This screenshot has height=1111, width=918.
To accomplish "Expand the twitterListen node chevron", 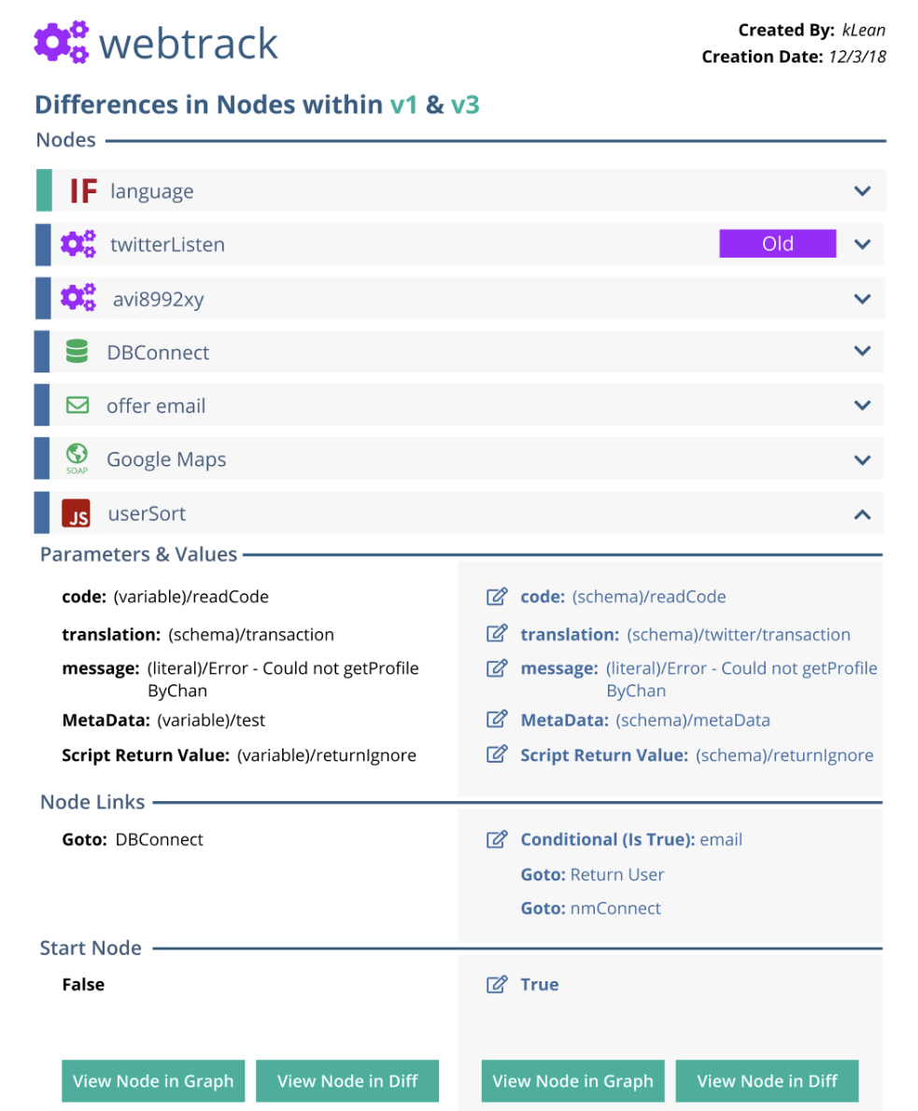I will click(862, 245).
